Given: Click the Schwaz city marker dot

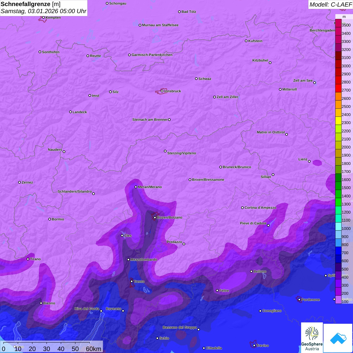Looking at the screenshot, I should coord(196,79).
